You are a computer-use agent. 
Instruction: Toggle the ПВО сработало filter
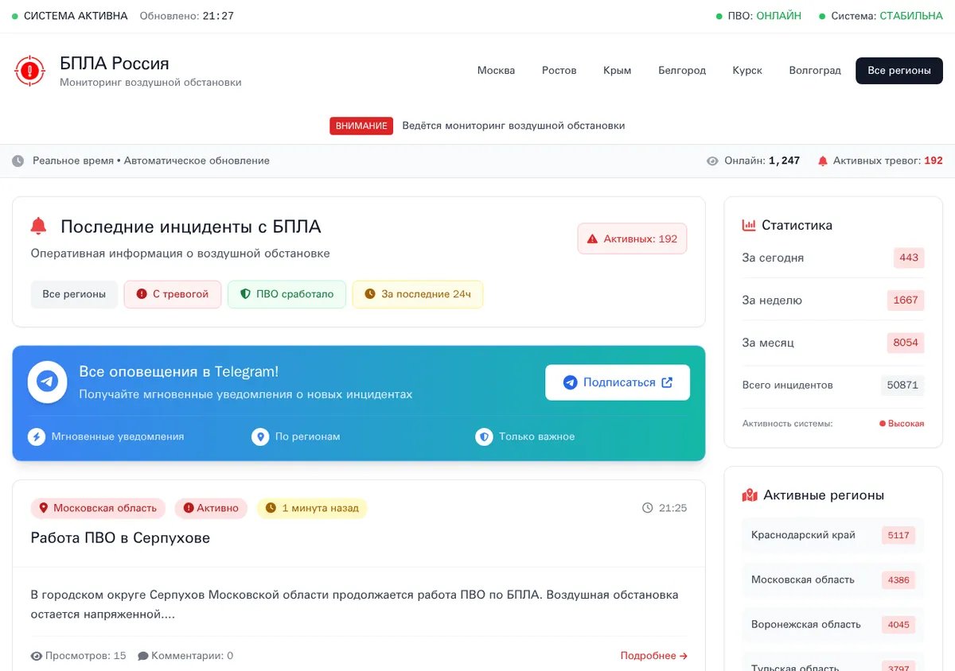coord(286,294)
